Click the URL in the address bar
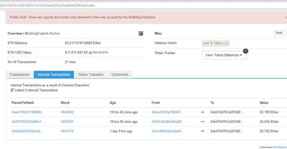 coord(48,5)
